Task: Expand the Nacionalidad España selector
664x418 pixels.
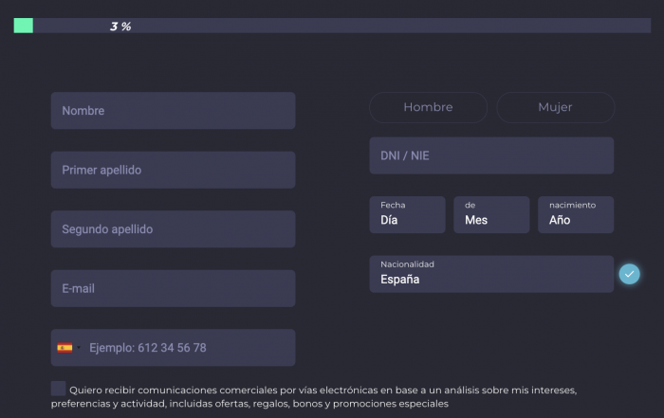Action: coord(491,274)
